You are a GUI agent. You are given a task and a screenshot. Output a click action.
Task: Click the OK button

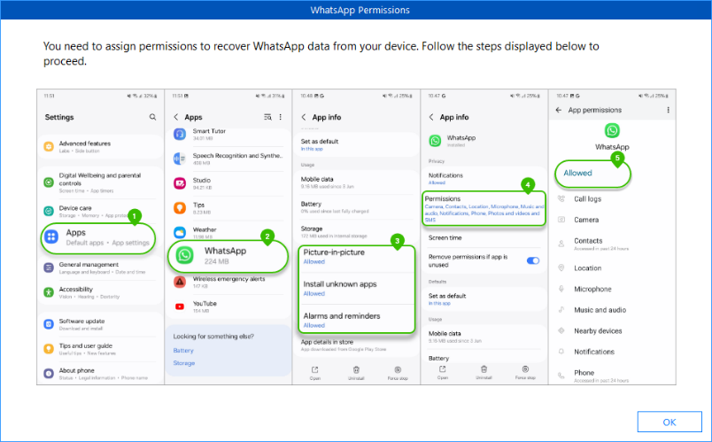pos(669,422)
